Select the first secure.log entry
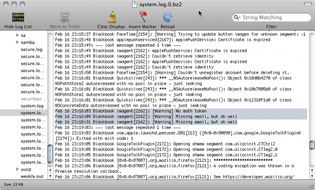 point(32,49)
